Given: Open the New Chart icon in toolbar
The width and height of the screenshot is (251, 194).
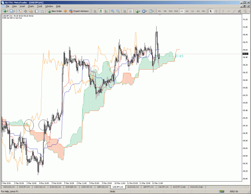Looking at the screenshot, I should point(4,11).
